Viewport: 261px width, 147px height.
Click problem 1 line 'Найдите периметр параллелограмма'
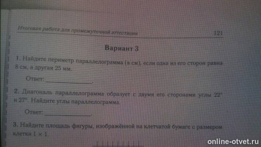tap(119, 61)
